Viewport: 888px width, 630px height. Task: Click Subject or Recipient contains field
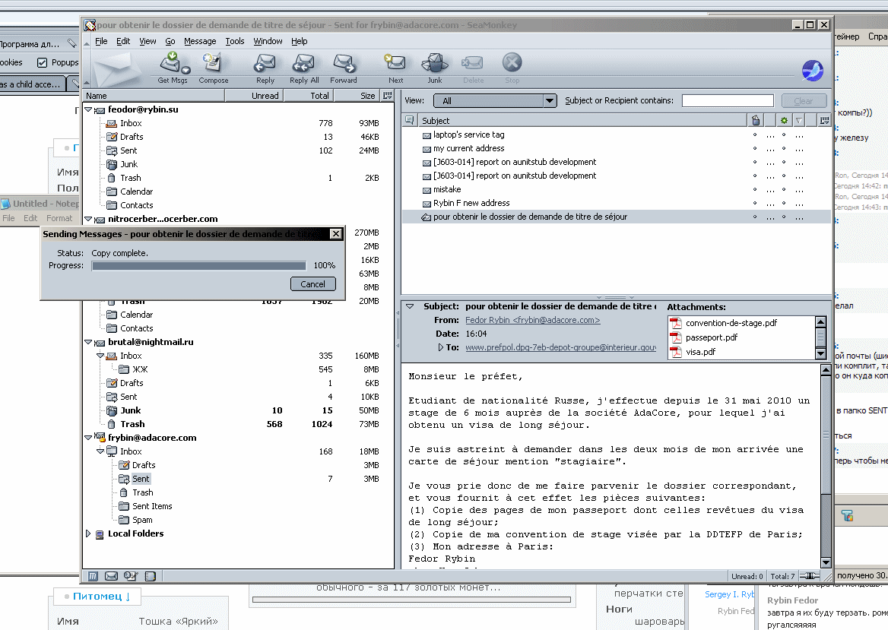[728, 101]
